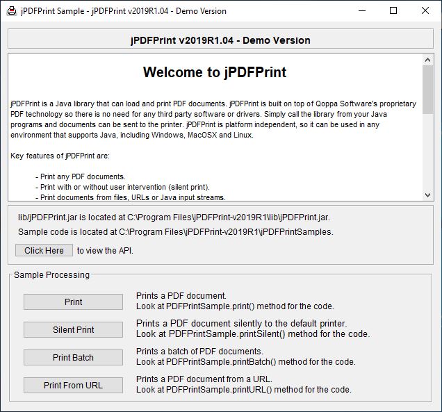Image resolution: width=442 pixels, height=412 pixels.
Task: Click Here to view the API
Action: (x=44, y=250)
